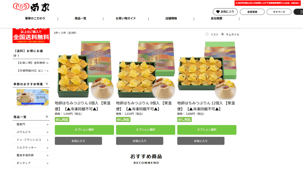
Task: Click のし対応 badge on 6個入 product
Action: coord(62,120)
